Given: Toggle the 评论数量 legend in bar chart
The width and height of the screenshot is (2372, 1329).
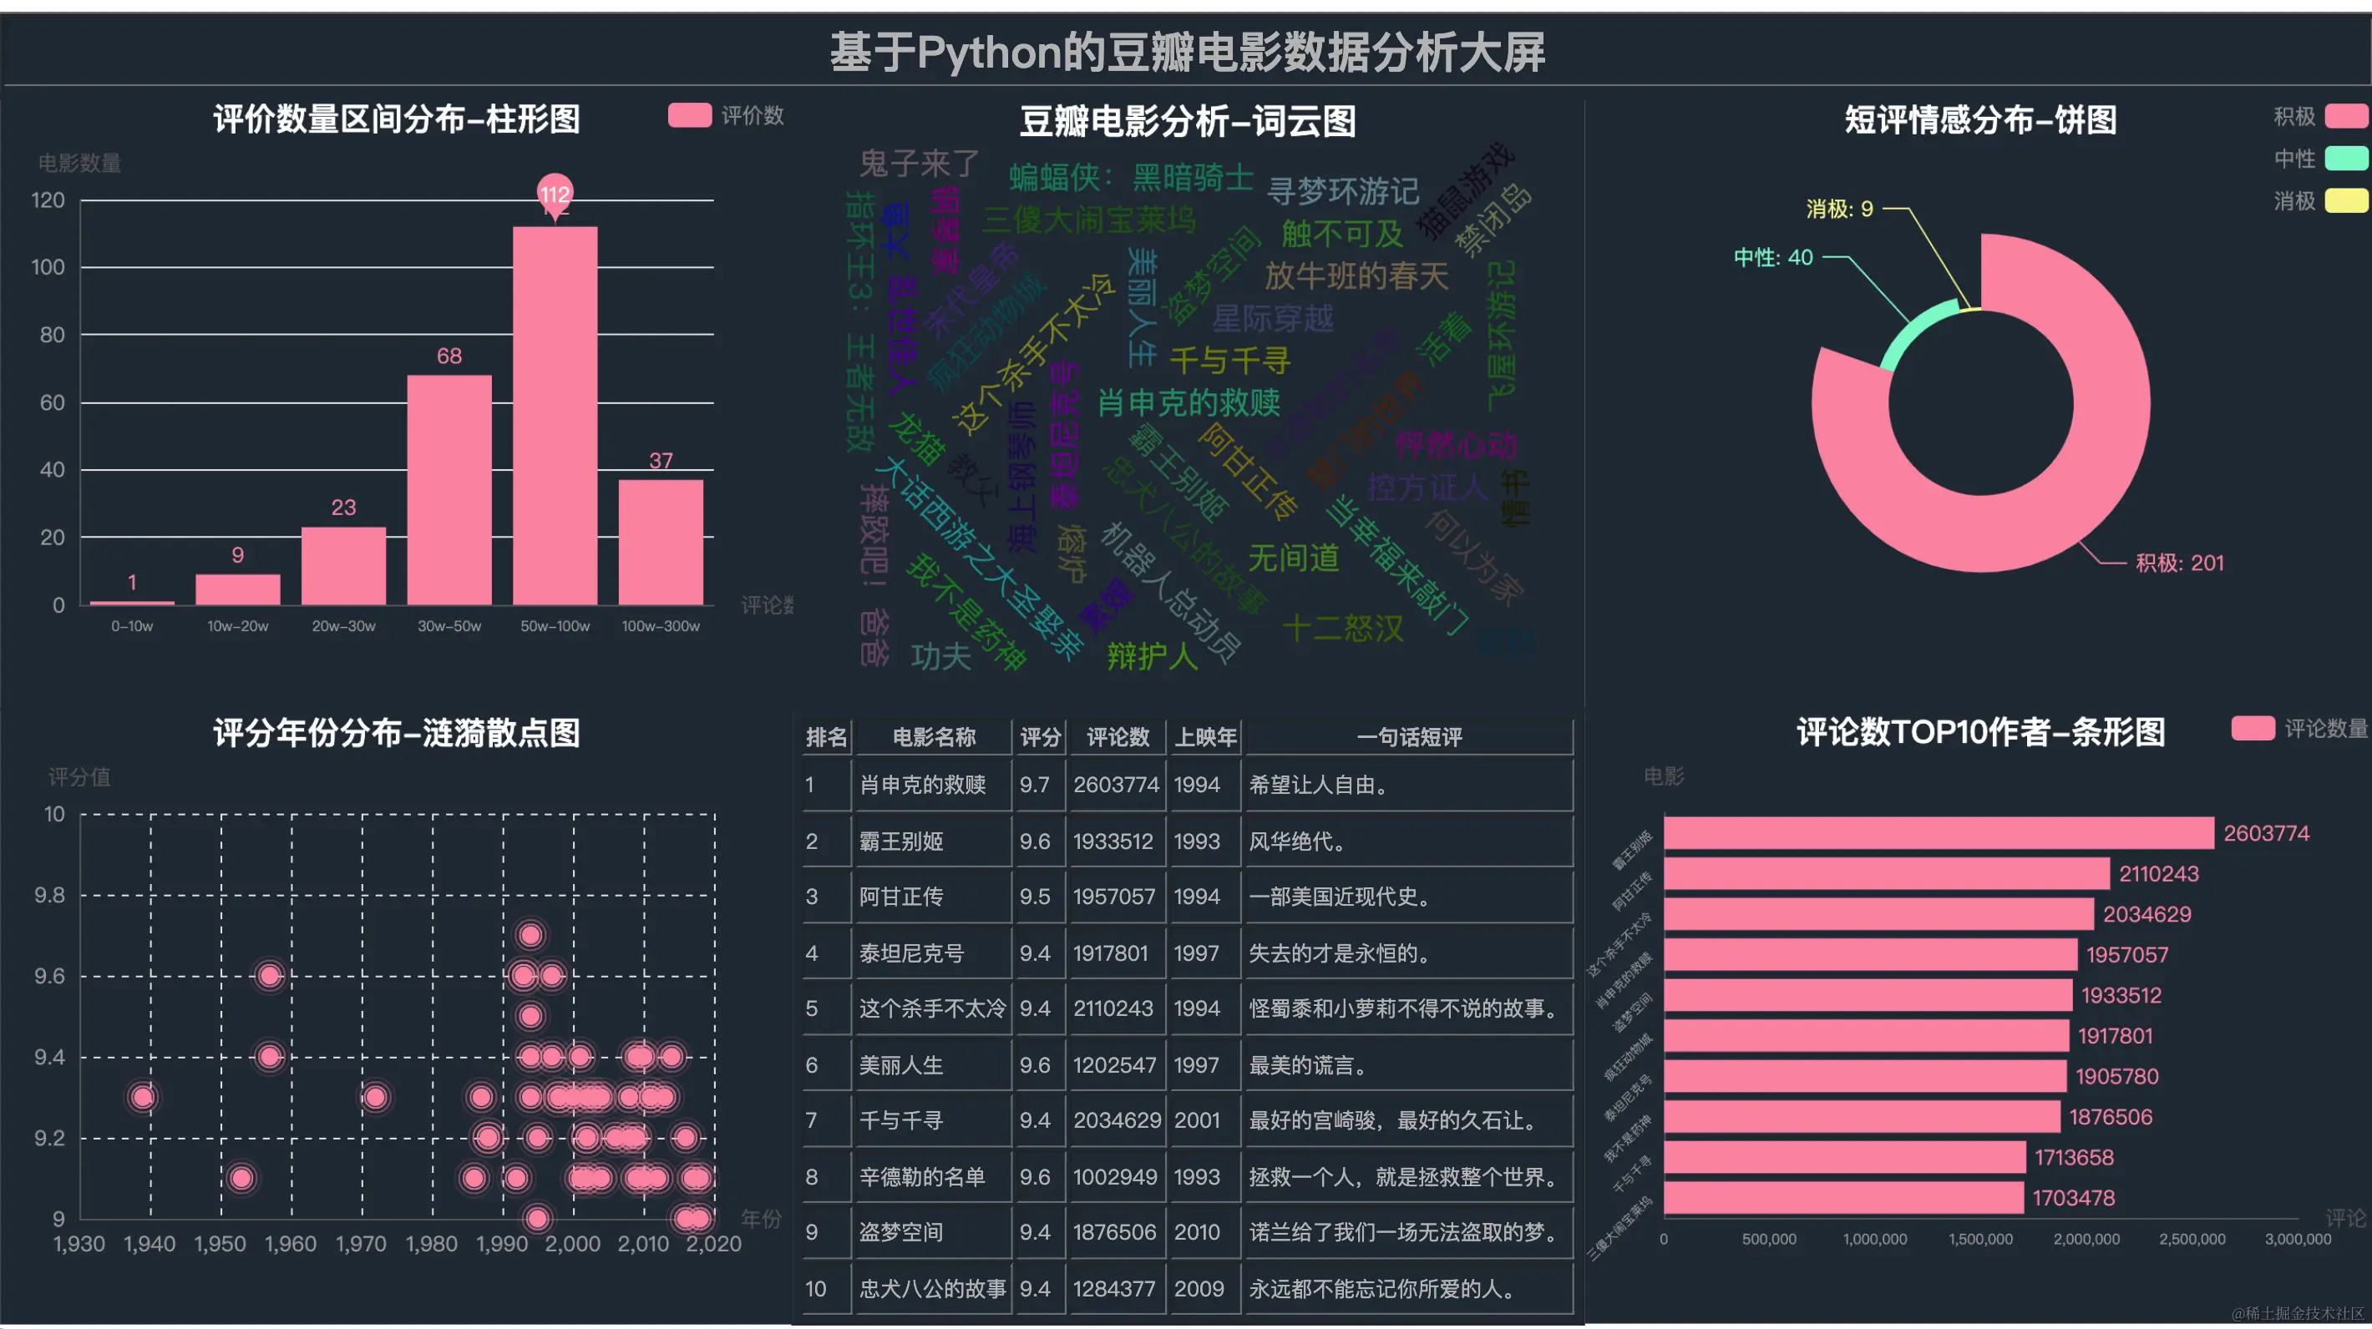Looking at the screenshot, I should point(2253,728).
